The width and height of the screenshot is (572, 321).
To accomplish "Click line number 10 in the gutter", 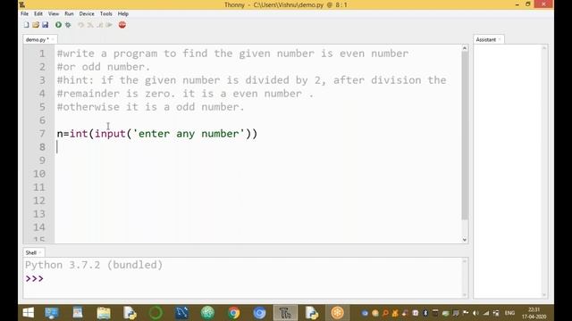I will click(x=39, y=174).
